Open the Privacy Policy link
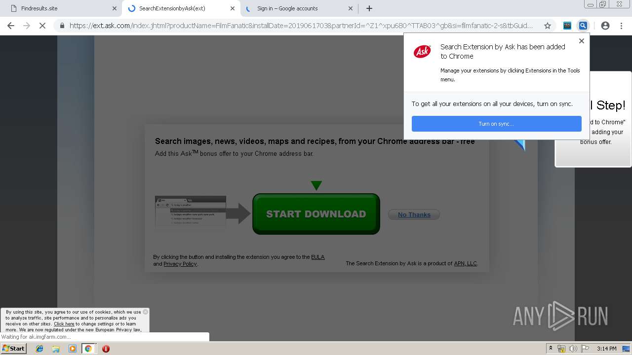The image size is (632, 355). 180,264
